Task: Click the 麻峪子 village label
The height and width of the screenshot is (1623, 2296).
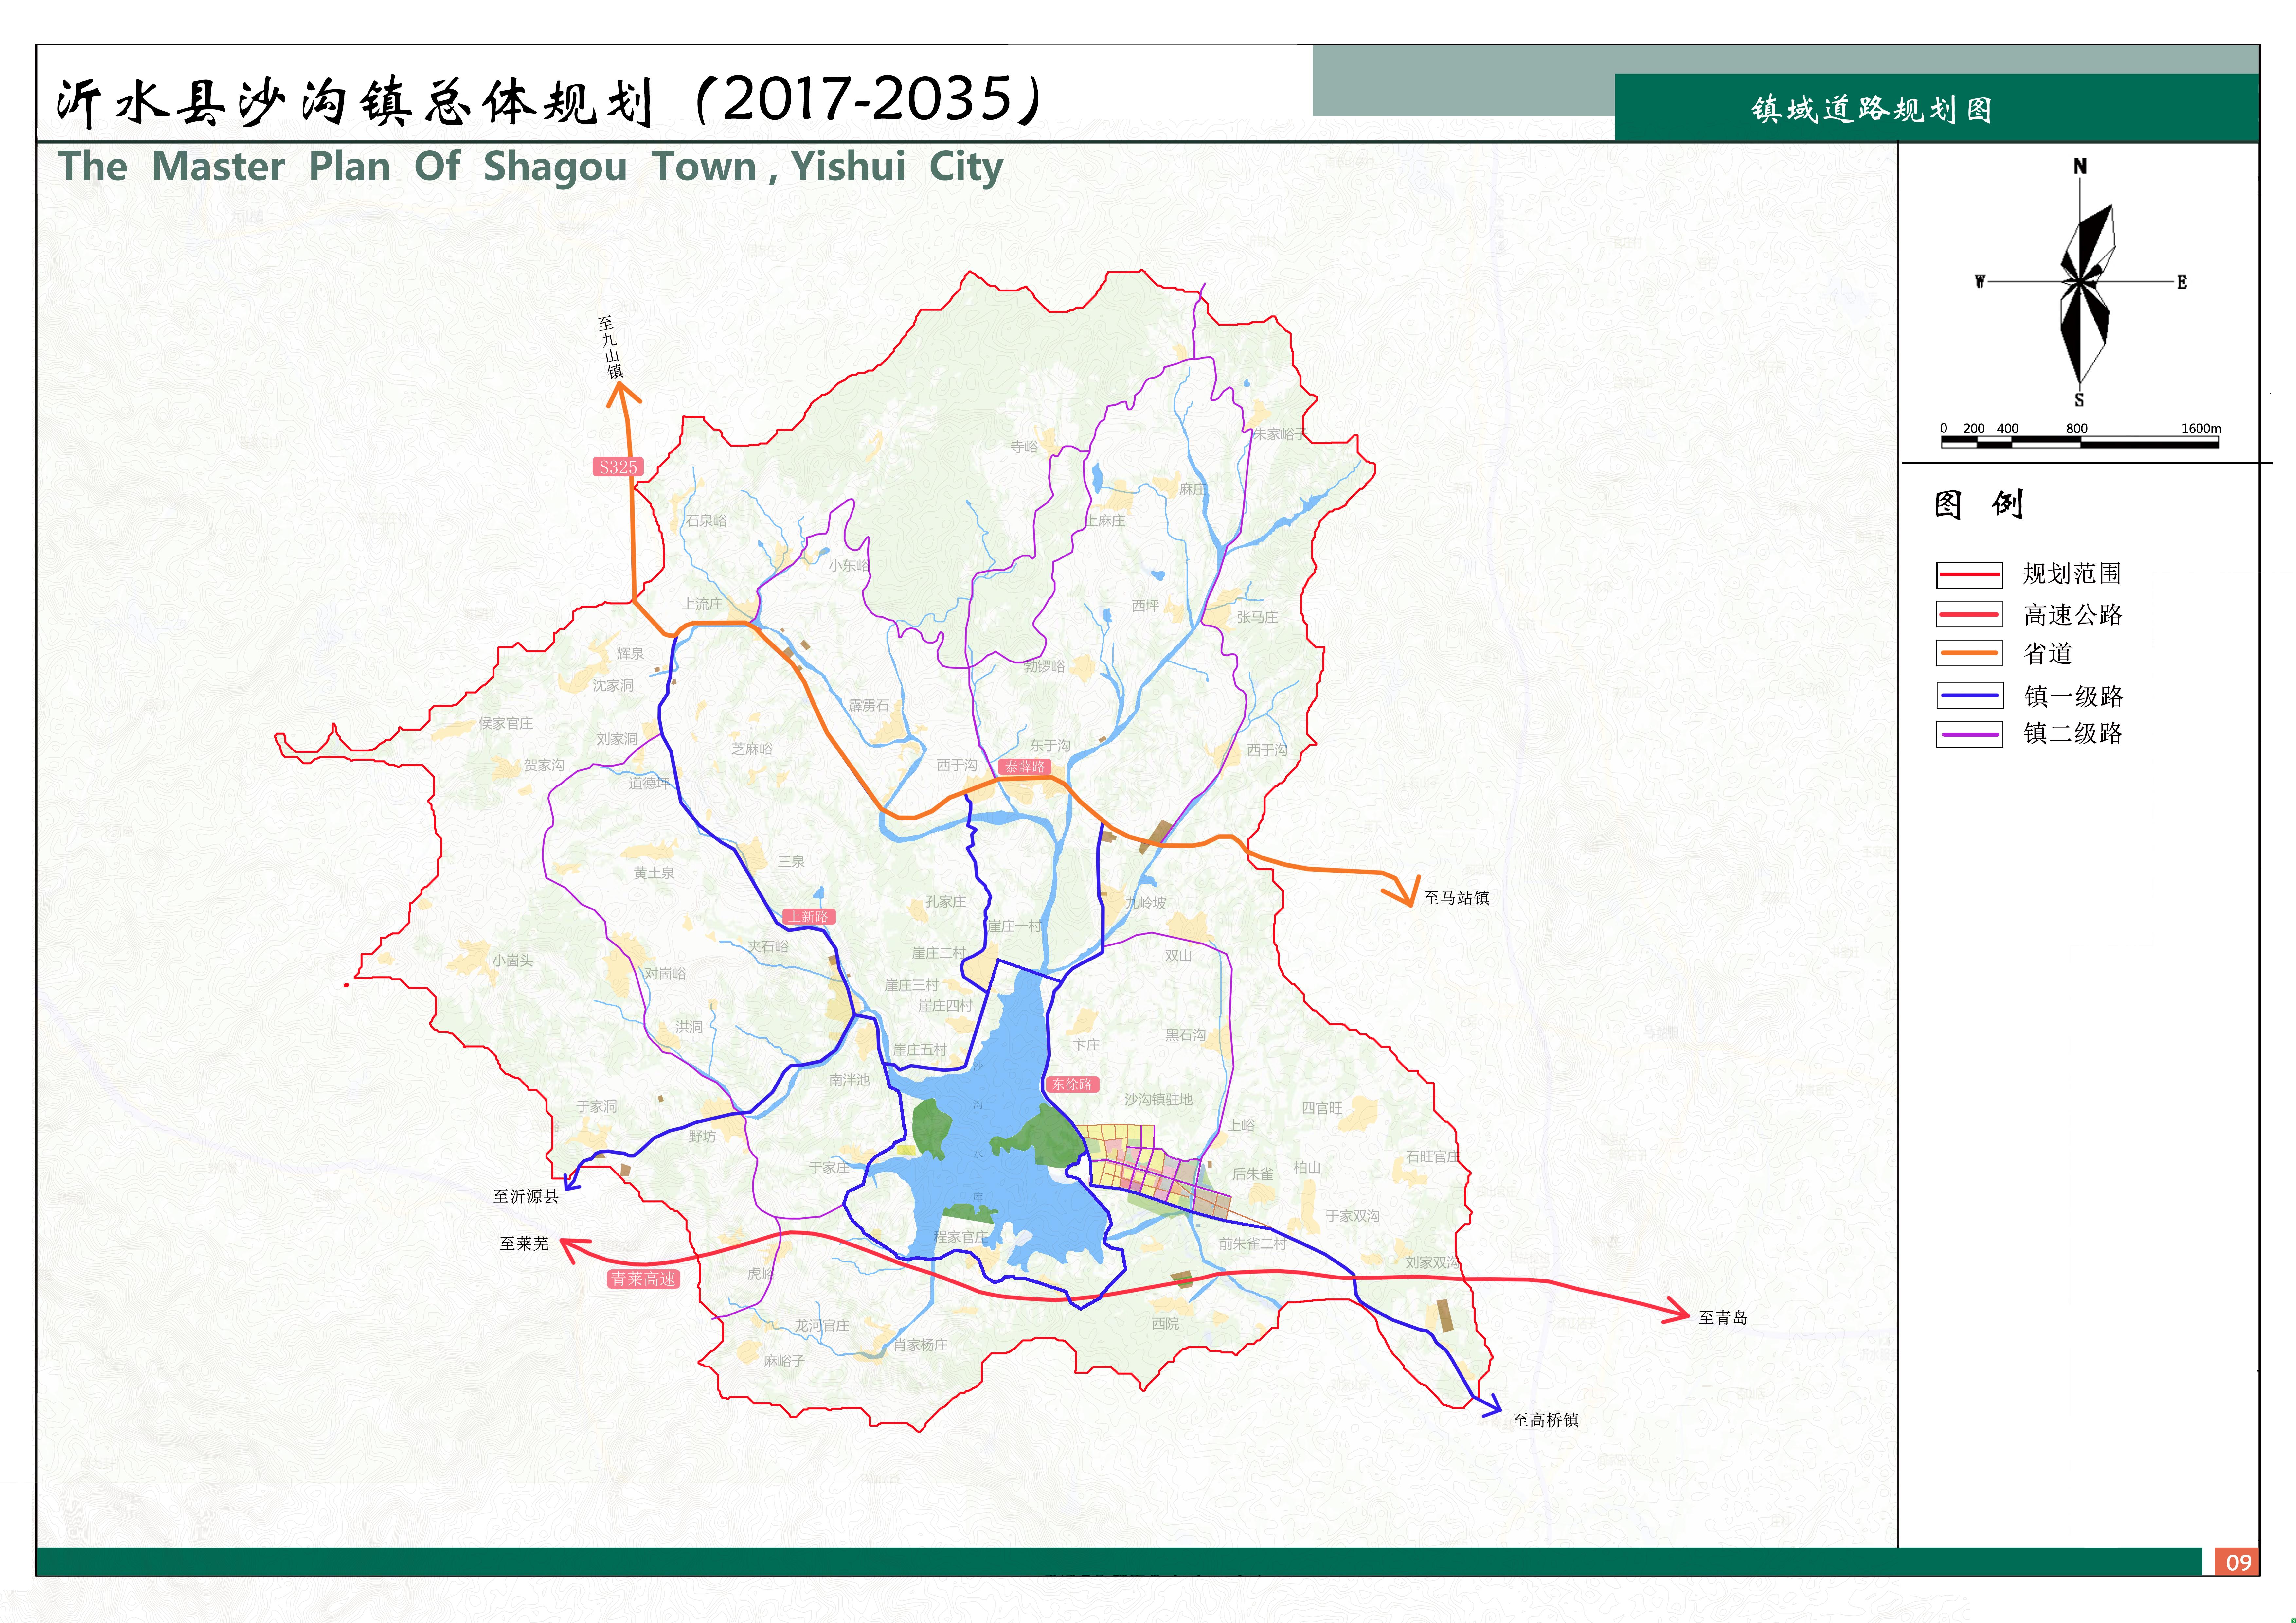Action: pyautogui.click(x=784, y=1361)
